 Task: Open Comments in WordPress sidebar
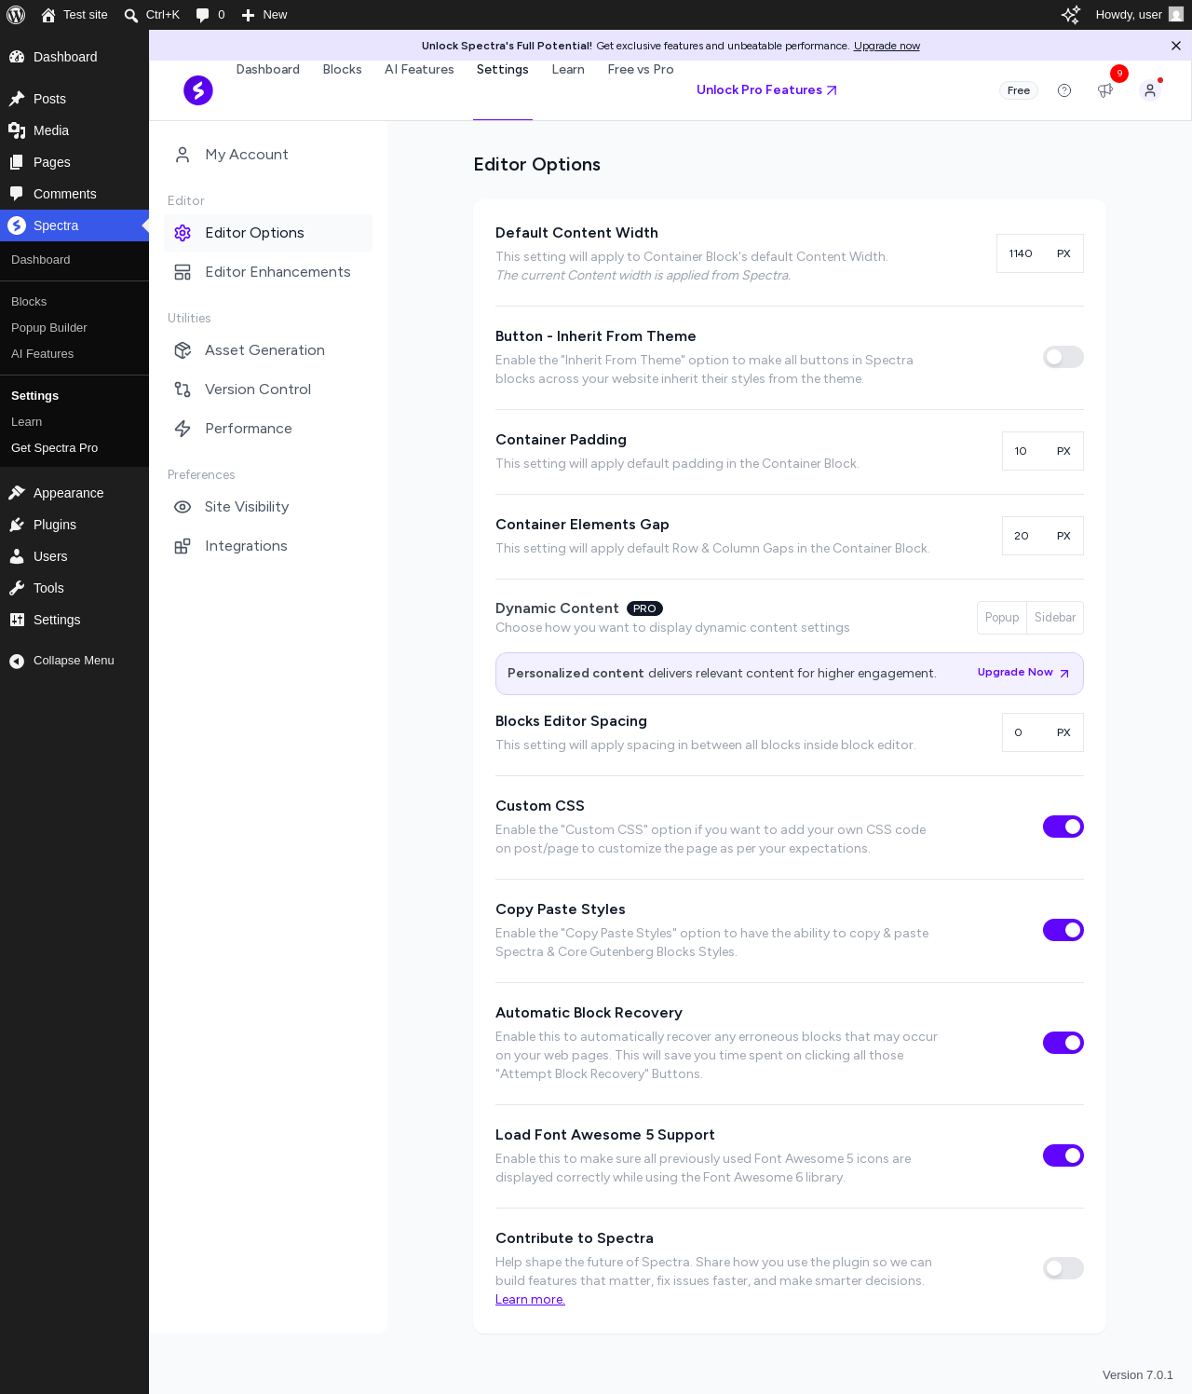click(74, 194)
